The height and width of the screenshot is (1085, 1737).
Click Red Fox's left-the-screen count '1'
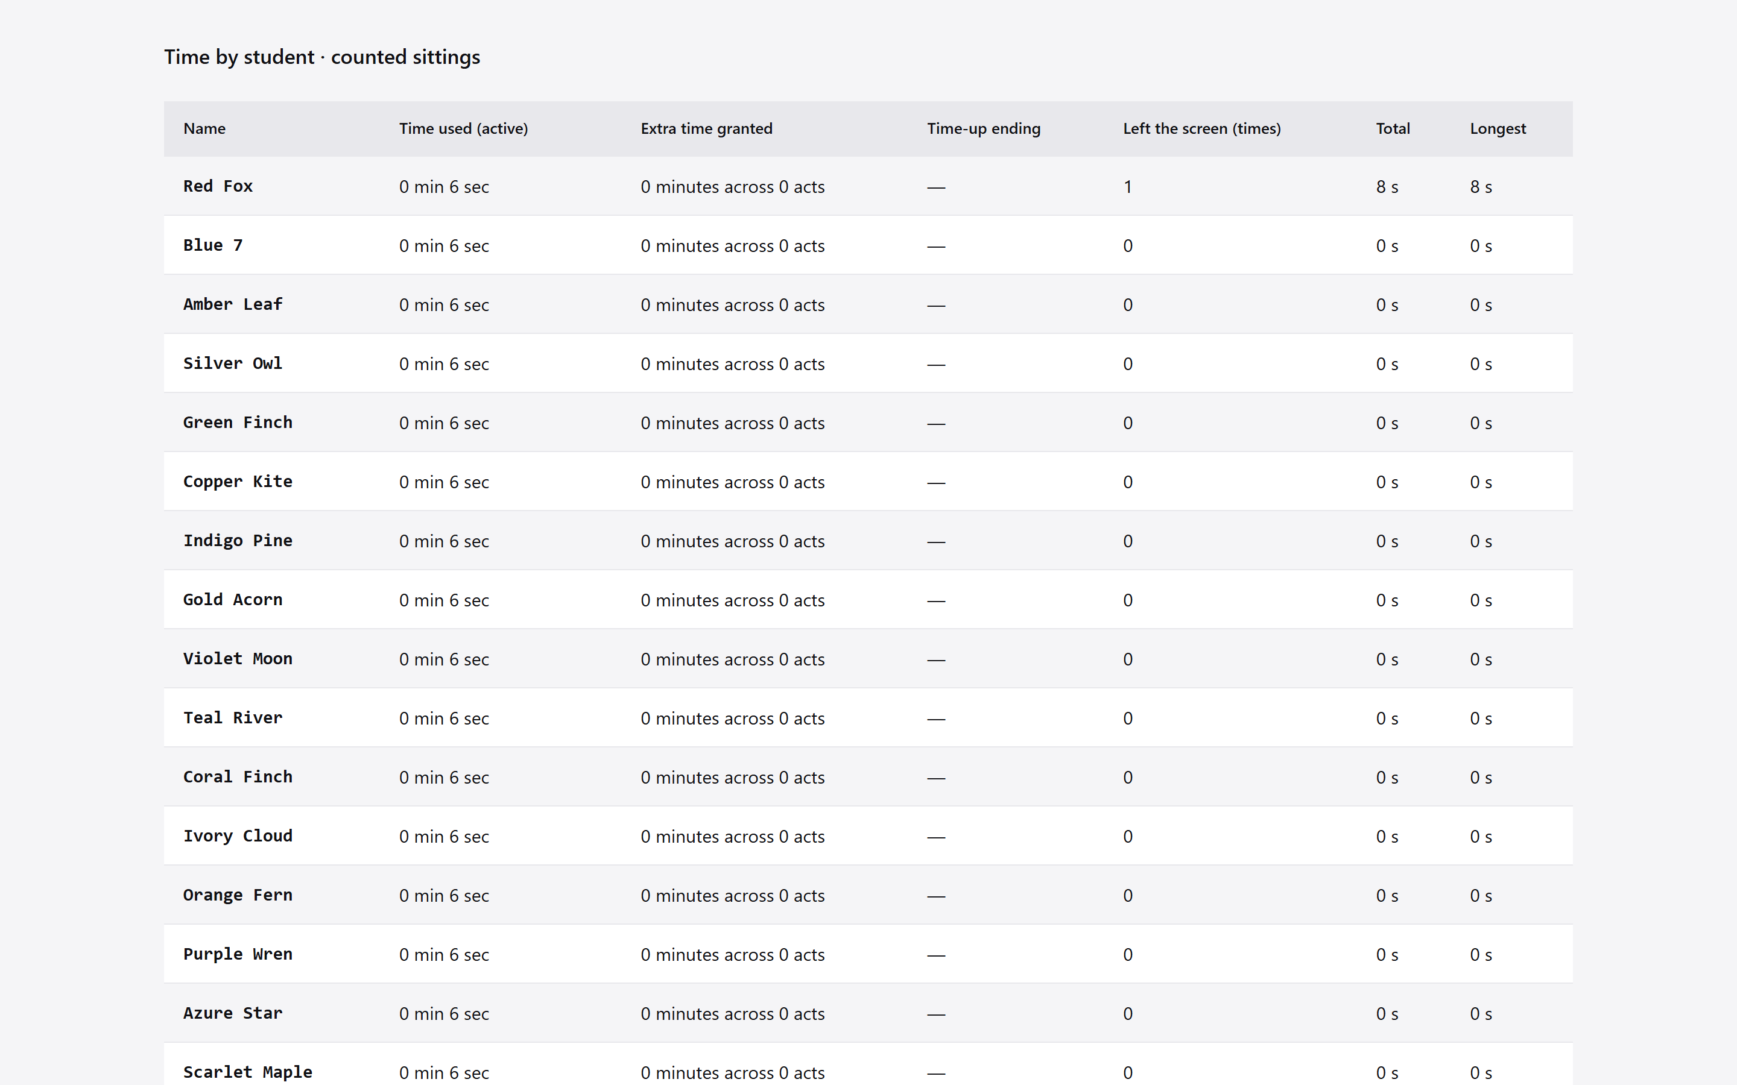pos(1128,187)
